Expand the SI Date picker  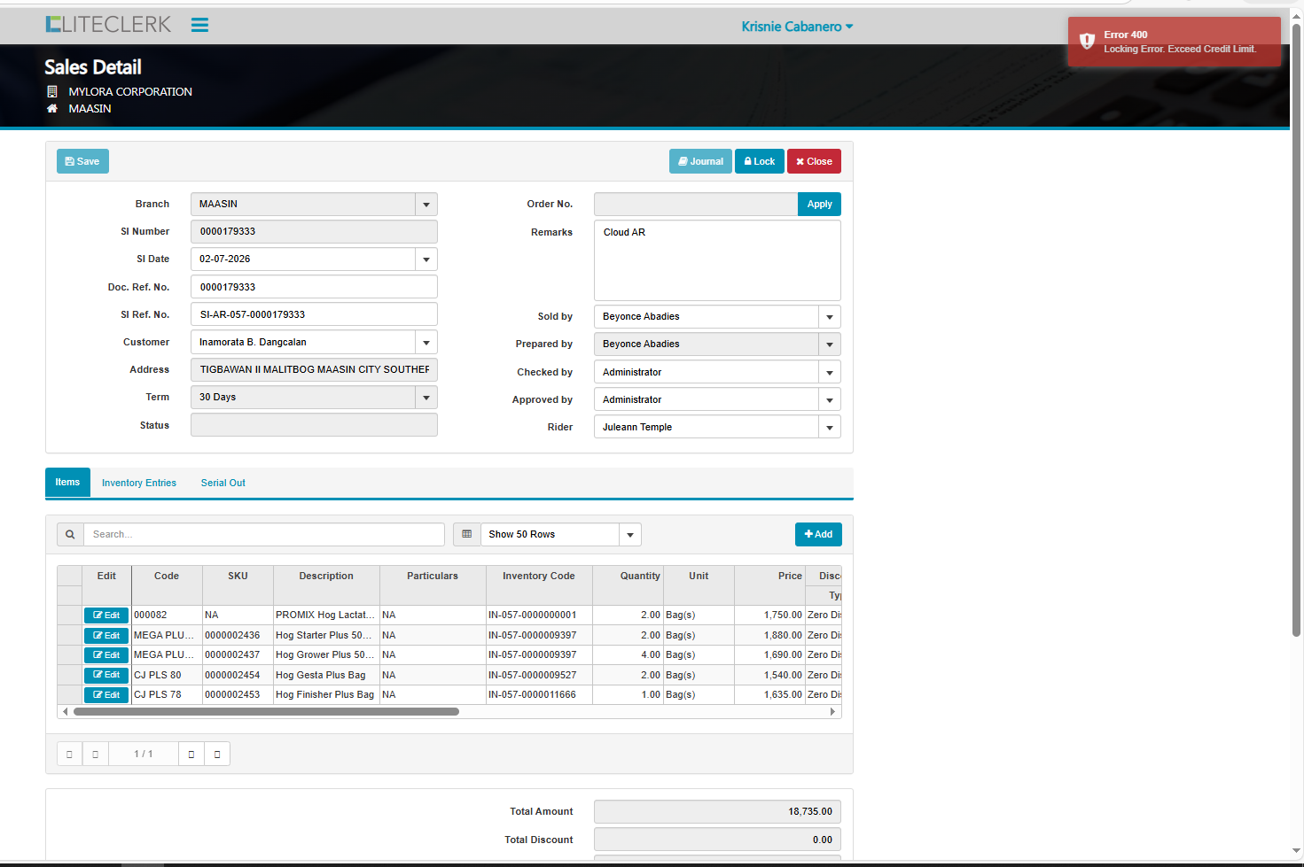[426, 259]
